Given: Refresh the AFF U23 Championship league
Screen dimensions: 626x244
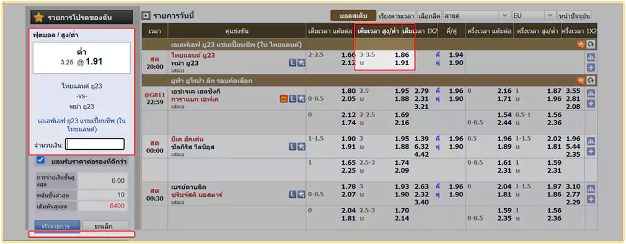Looking at the screenshot, I should pyautogui.click(x=591, y=45).
